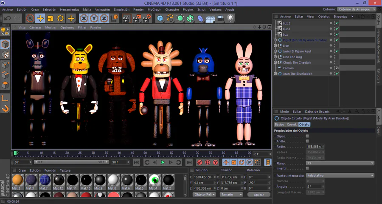Open the Puntos Intermedios dropdown
The image size is (382, 204).
coord(340,176)
